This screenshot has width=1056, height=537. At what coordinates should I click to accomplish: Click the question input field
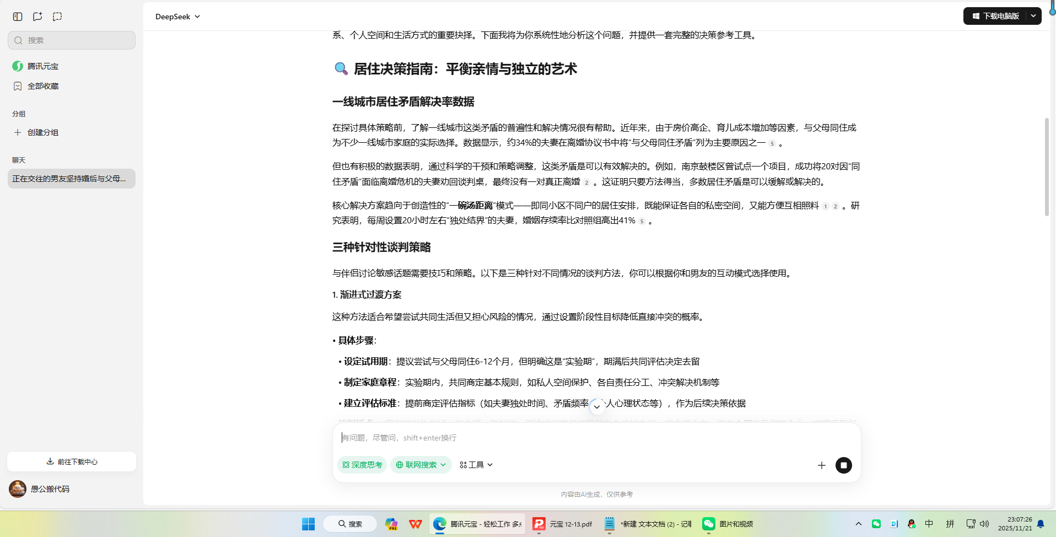coord(551,437)
